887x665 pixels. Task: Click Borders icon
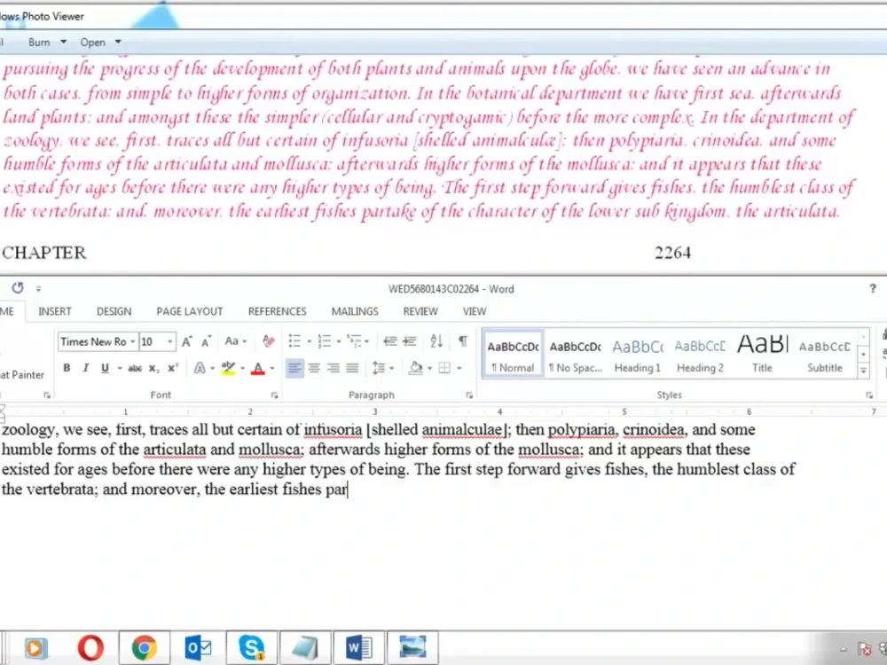pos(444,368)
